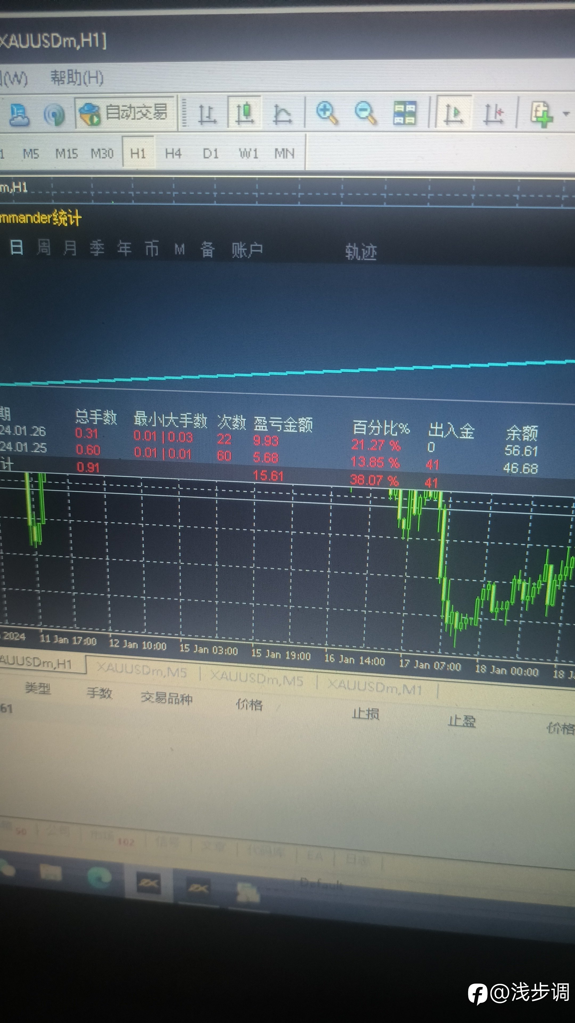
Task: Click the profit value 5.68
Action: click(266, 457)
